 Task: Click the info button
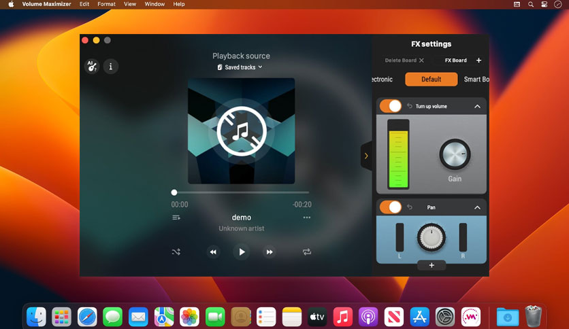(111, 67)
